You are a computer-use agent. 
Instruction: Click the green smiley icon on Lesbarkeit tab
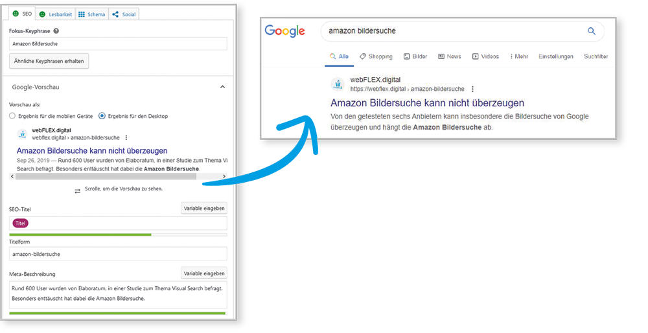[42, 14]
